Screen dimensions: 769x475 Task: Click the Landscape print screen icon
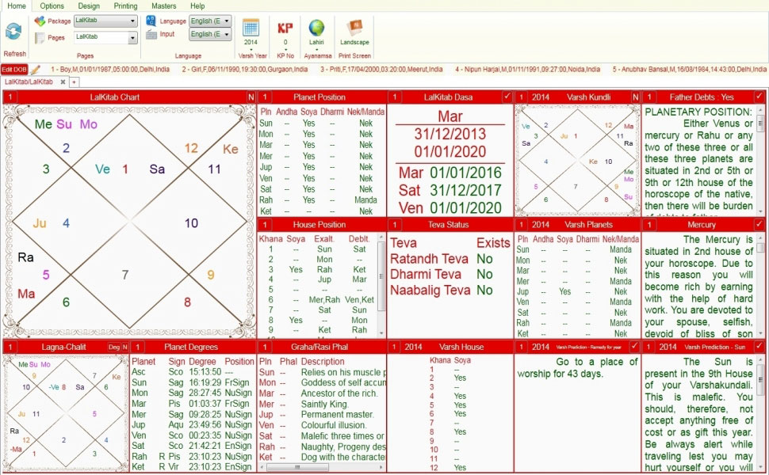(x=354, y=28)
